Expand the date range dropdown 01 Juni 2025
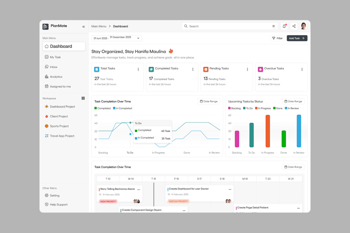This screenshot has width=350, height=233. tap(117, 38)
